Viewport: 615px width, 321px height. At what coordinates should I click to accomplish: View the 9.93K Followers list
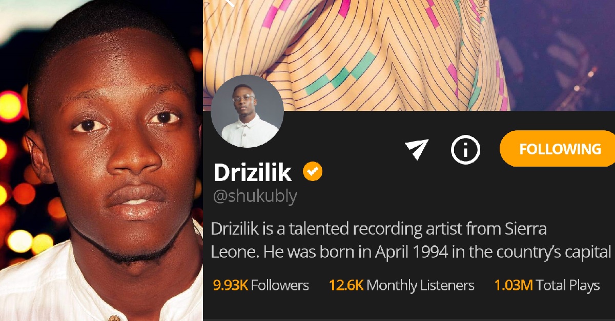(261, 285)
